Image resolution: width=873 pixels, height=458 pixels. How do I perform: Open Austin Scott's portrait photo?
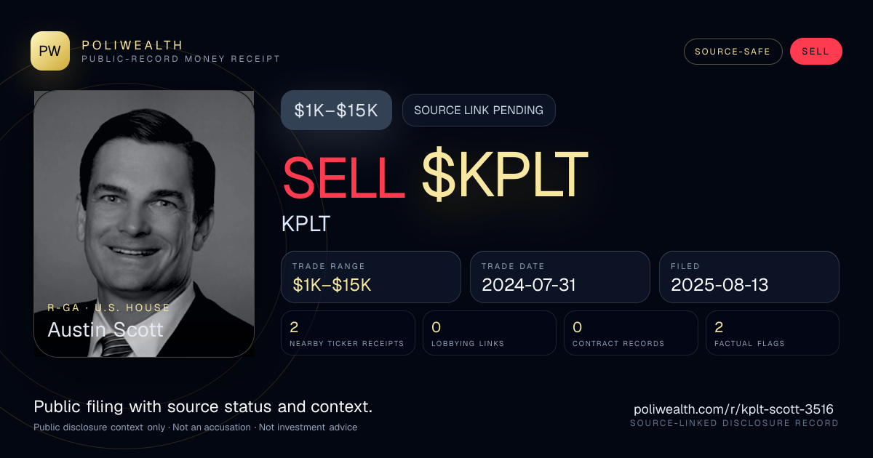point(144,224)
